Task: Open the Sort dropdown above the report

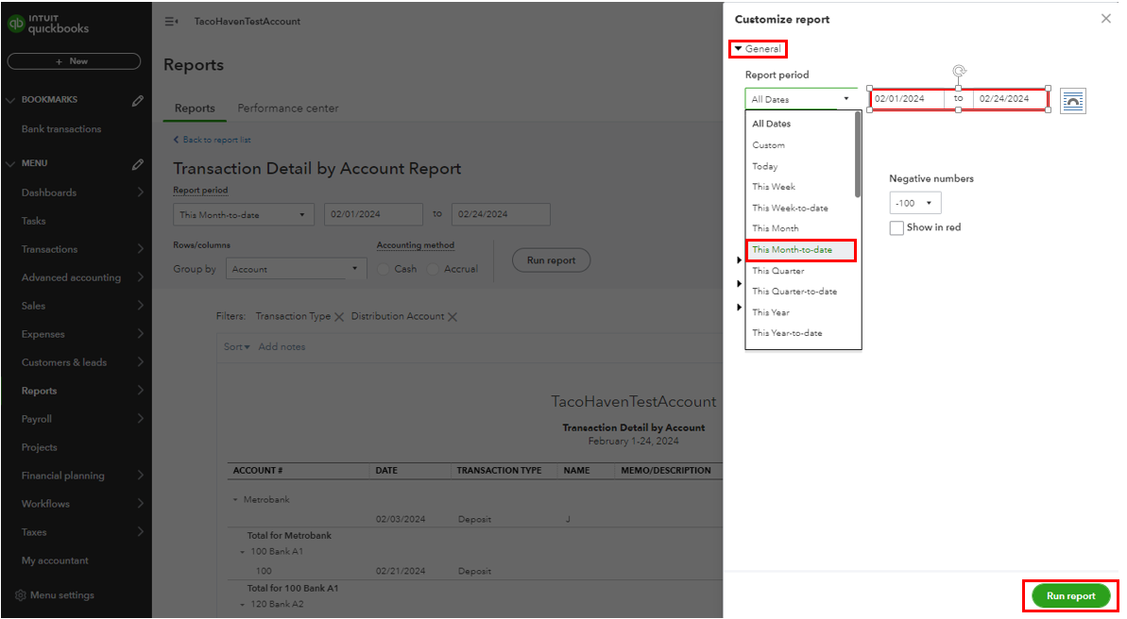Action: pos(236,347)
